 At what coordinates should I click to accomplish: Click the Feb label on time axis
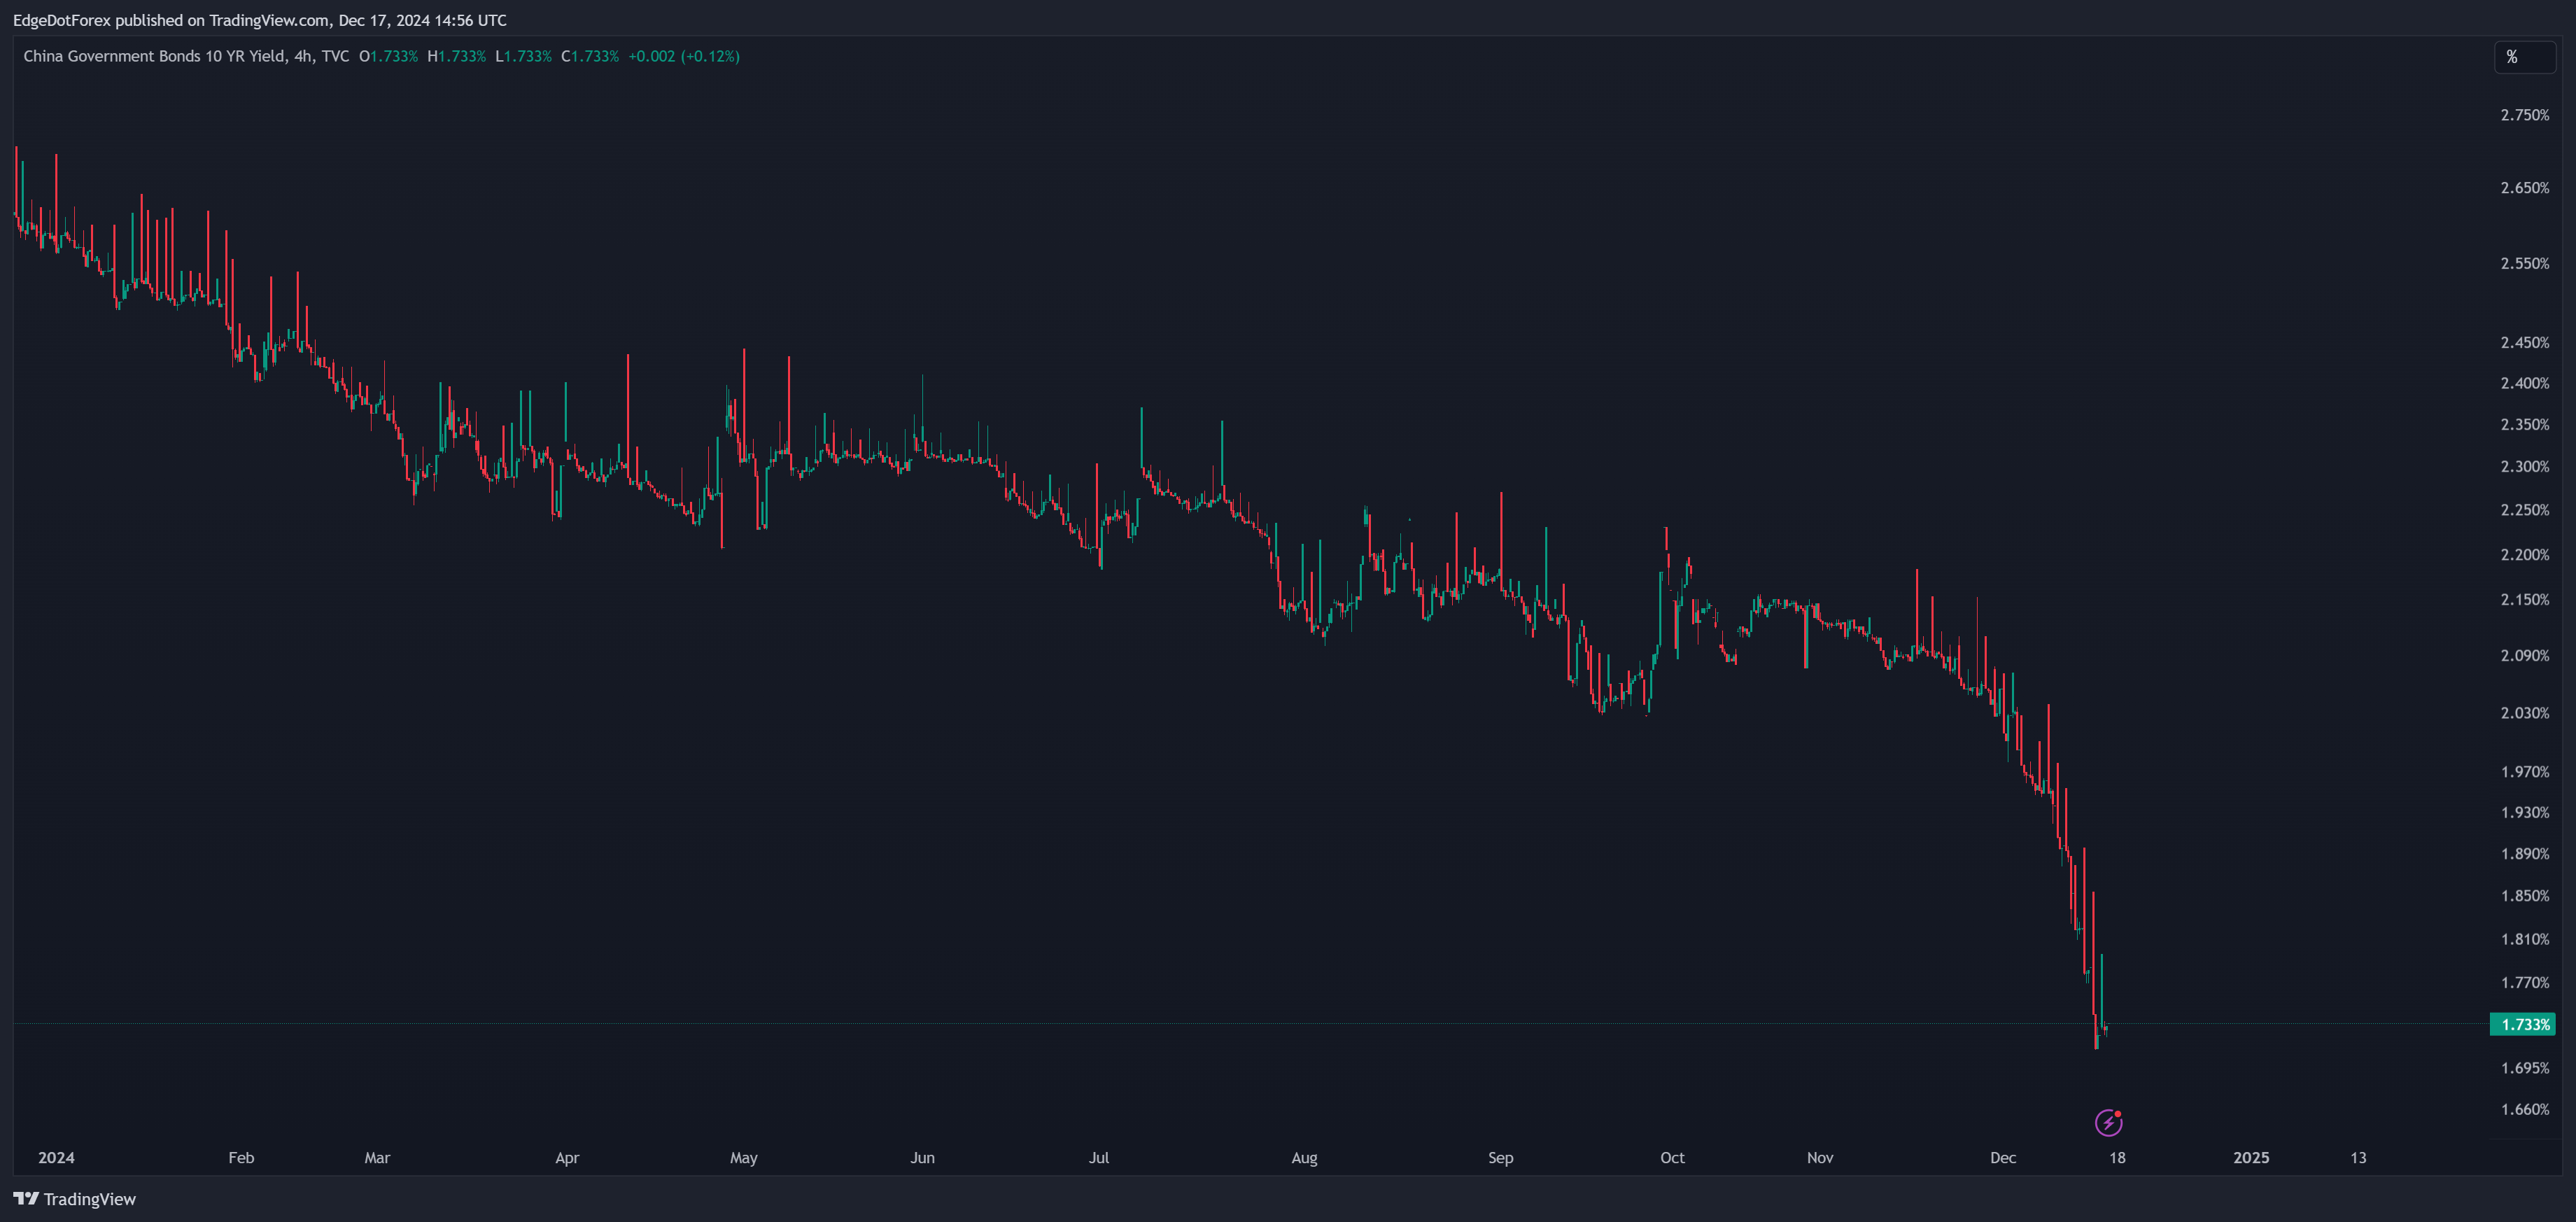pyautogui.click(x=241, y=1158)
